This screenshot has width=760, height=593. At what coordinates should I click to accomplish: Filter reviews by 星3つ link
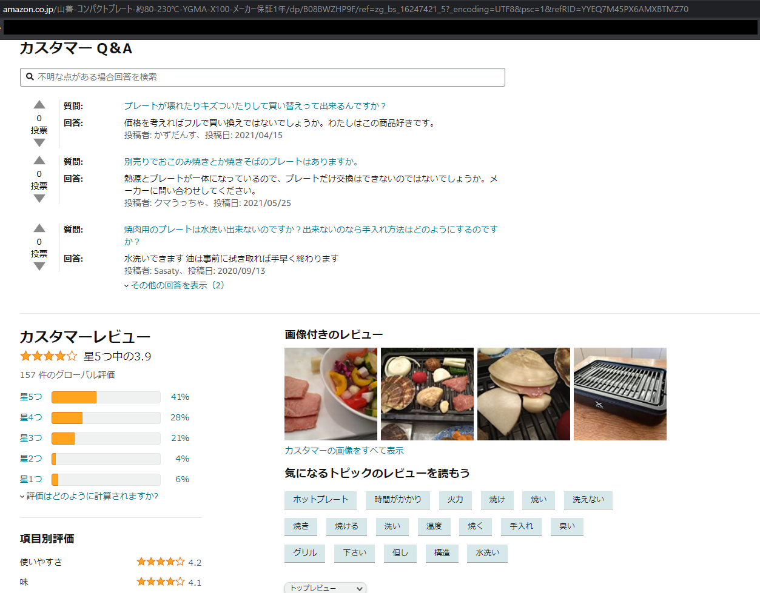[x=31, y=438]
